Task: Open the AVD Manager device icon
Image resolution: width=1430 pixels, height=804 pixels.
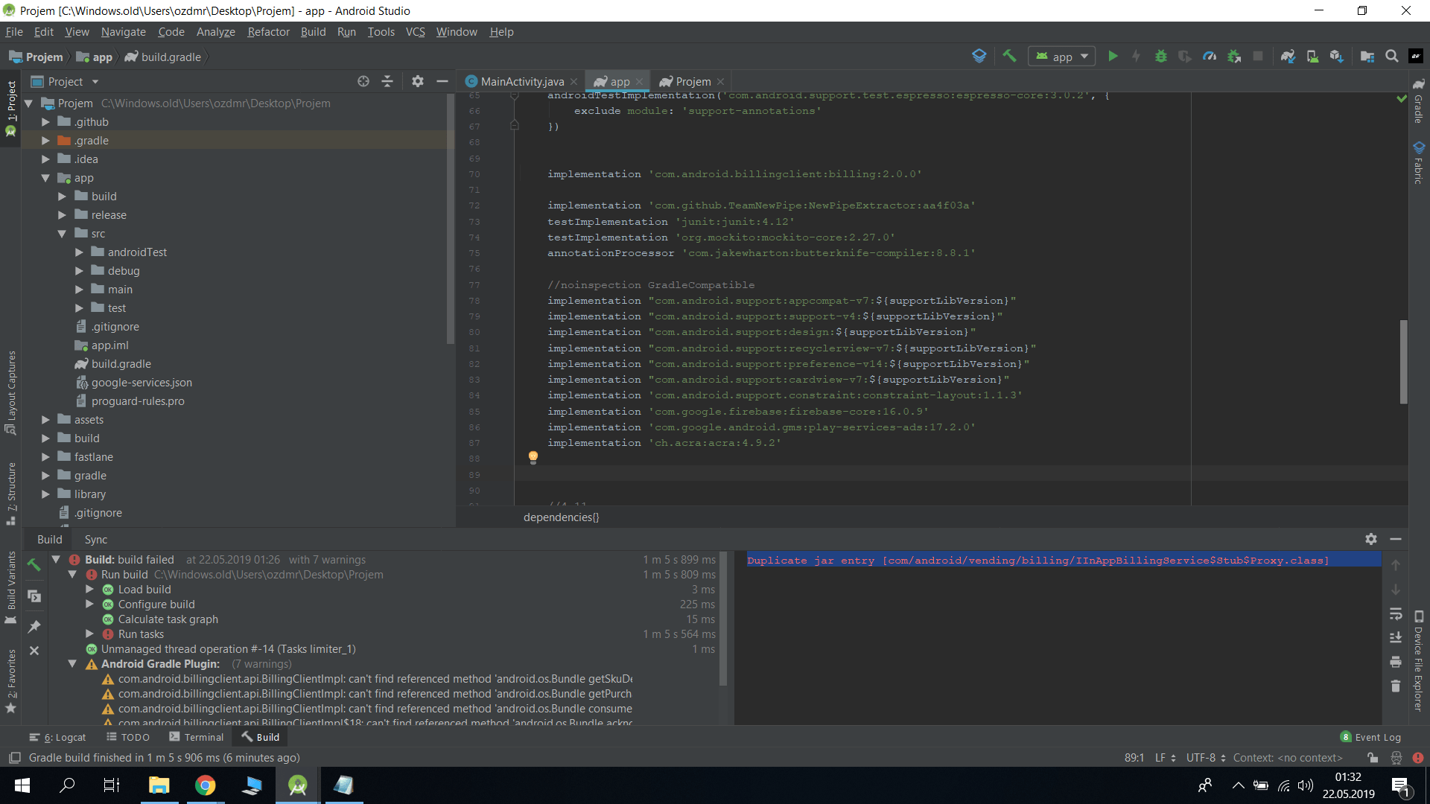Action: pyautogui.click(x=1313, y=56)
